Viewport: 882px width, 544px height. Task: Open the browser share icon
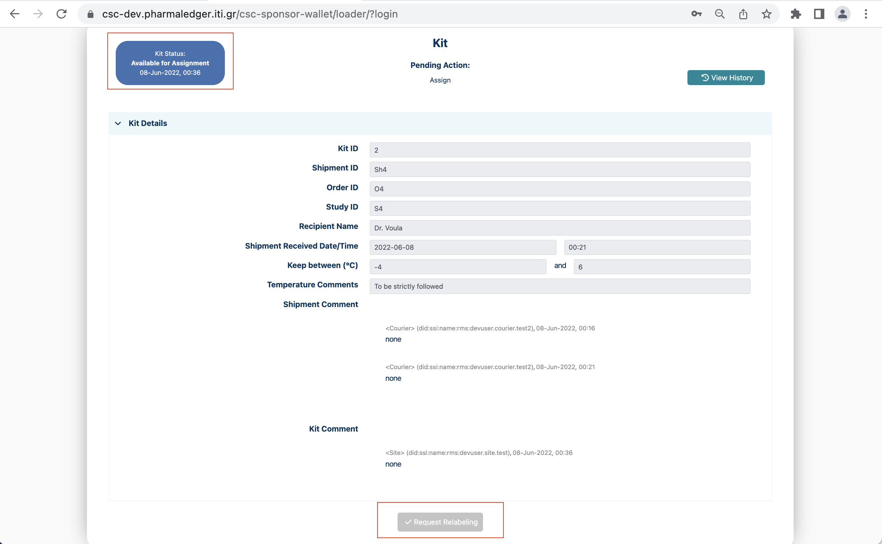pos(743,14)
